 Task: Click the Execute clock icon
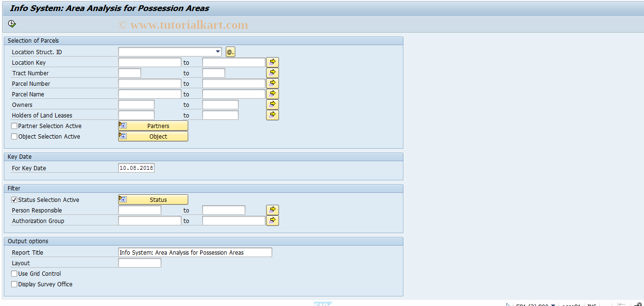12,24
